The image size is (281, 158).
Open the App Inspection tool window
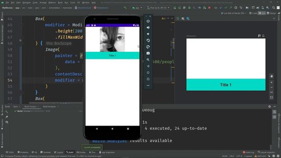pos(107,152)
